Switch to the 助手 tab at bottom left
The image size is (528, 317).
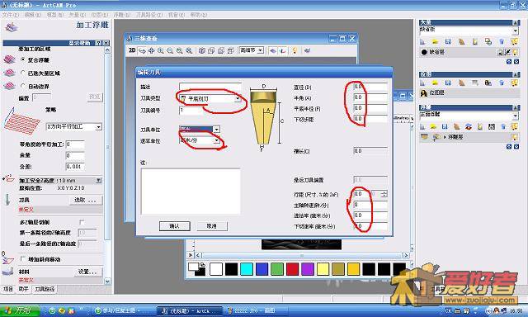23,289
